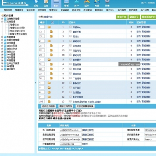
Task: Open 管理信息 in the shortcut menu bar
Action: 19,10
